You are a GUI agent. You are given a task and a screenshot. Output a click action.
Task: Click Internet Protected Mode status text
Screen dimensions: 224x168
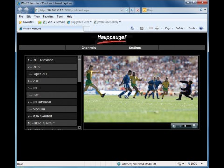139,164
